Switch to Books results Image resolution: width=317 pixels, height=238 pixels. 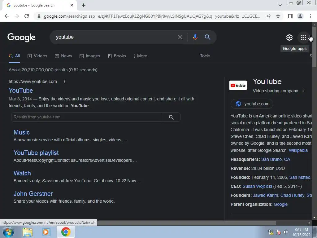(x=117, y=56)
